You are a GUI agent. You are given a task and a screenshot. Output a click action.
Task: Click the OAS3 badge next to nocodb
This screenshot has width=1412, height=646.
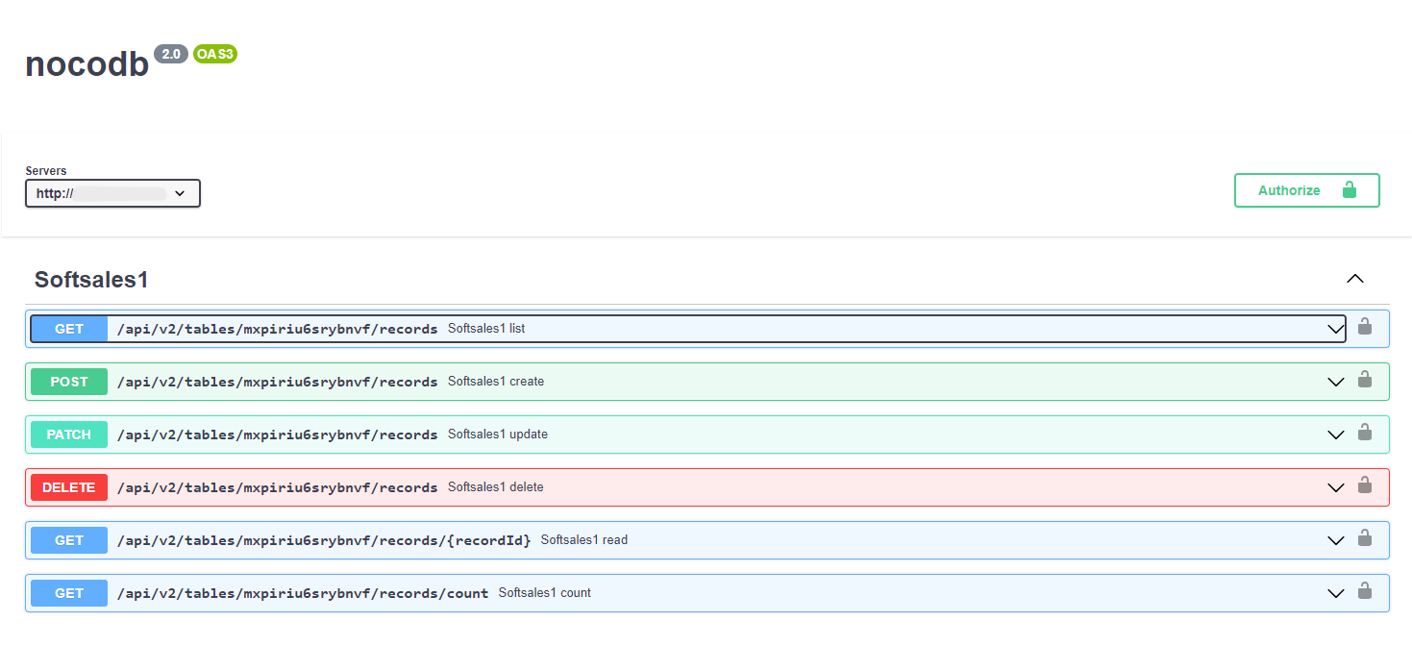point(214,54)
